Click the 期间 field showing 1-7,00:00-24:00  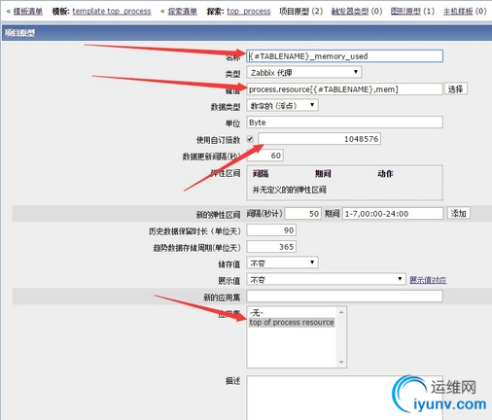[393, 214]
